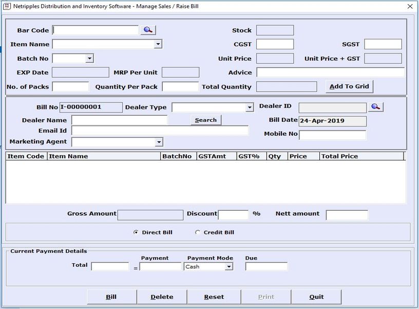Click the Email Id input field
Image resolution: width=419 pixels, height=309 pixels.
(x=160, y=131)
